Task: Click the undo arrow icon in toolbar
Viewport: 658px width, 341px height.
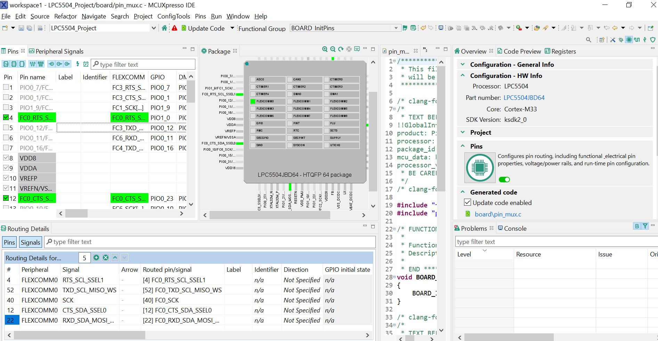Action: pyautogui.click(x=423, y=28)
